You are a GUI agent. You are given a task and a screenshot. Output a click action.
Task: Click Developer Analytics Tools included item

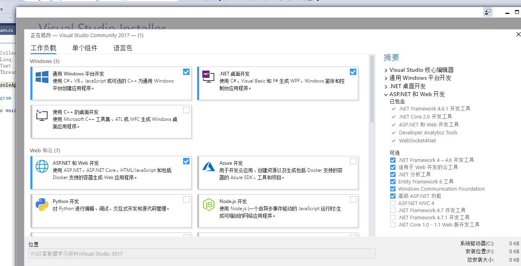tap(428, 132)
